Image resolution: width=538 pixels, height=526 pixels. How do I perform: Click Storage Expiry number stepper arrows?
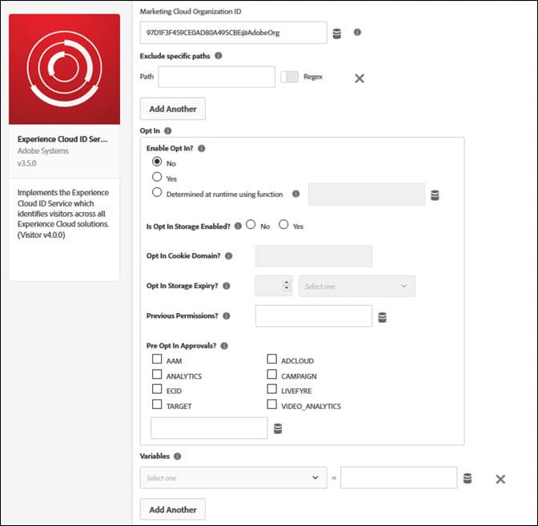tap(286, 285)
